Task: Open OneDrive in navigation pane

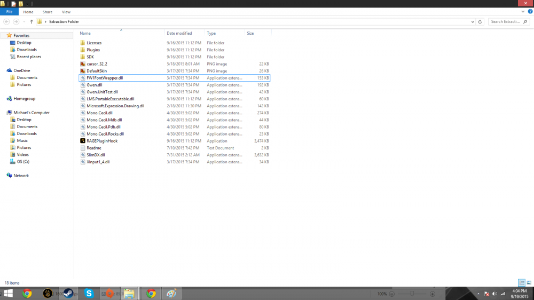Action: (x=22, y=70)
